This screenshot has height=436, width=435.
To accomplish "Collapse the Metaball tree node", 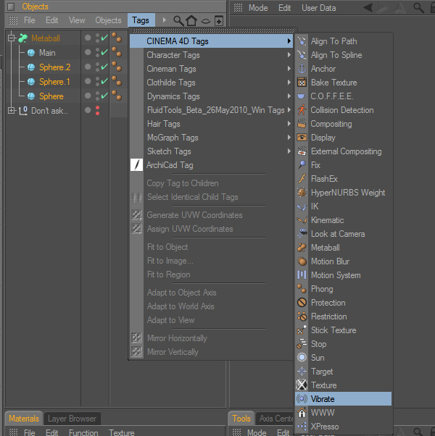I will [x=11, y=38].
